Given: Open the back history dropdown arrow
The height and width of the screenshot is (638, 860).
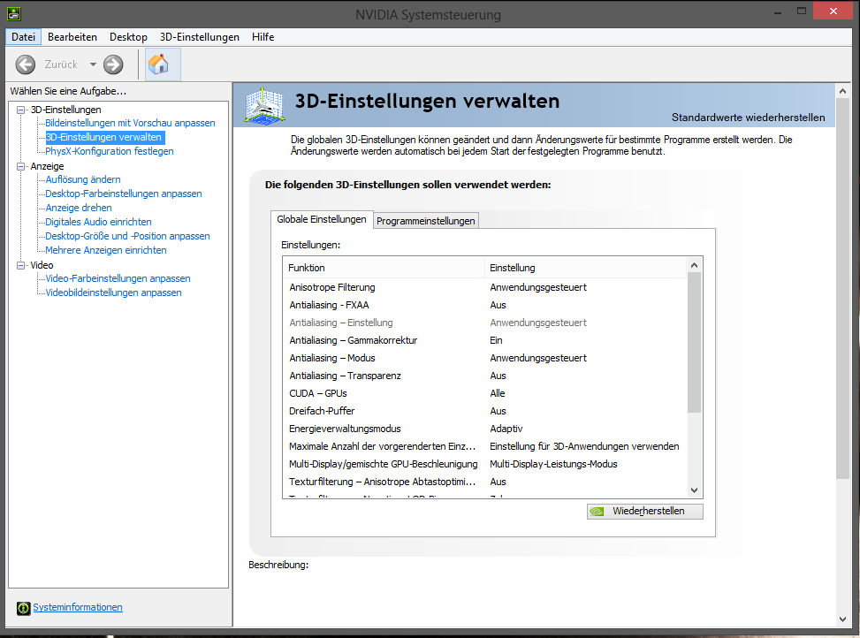Looking at the screenshot, I should coord(93,65).
